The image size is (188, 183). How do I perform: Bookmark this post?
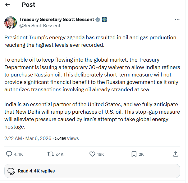click(x=134, y=154)
